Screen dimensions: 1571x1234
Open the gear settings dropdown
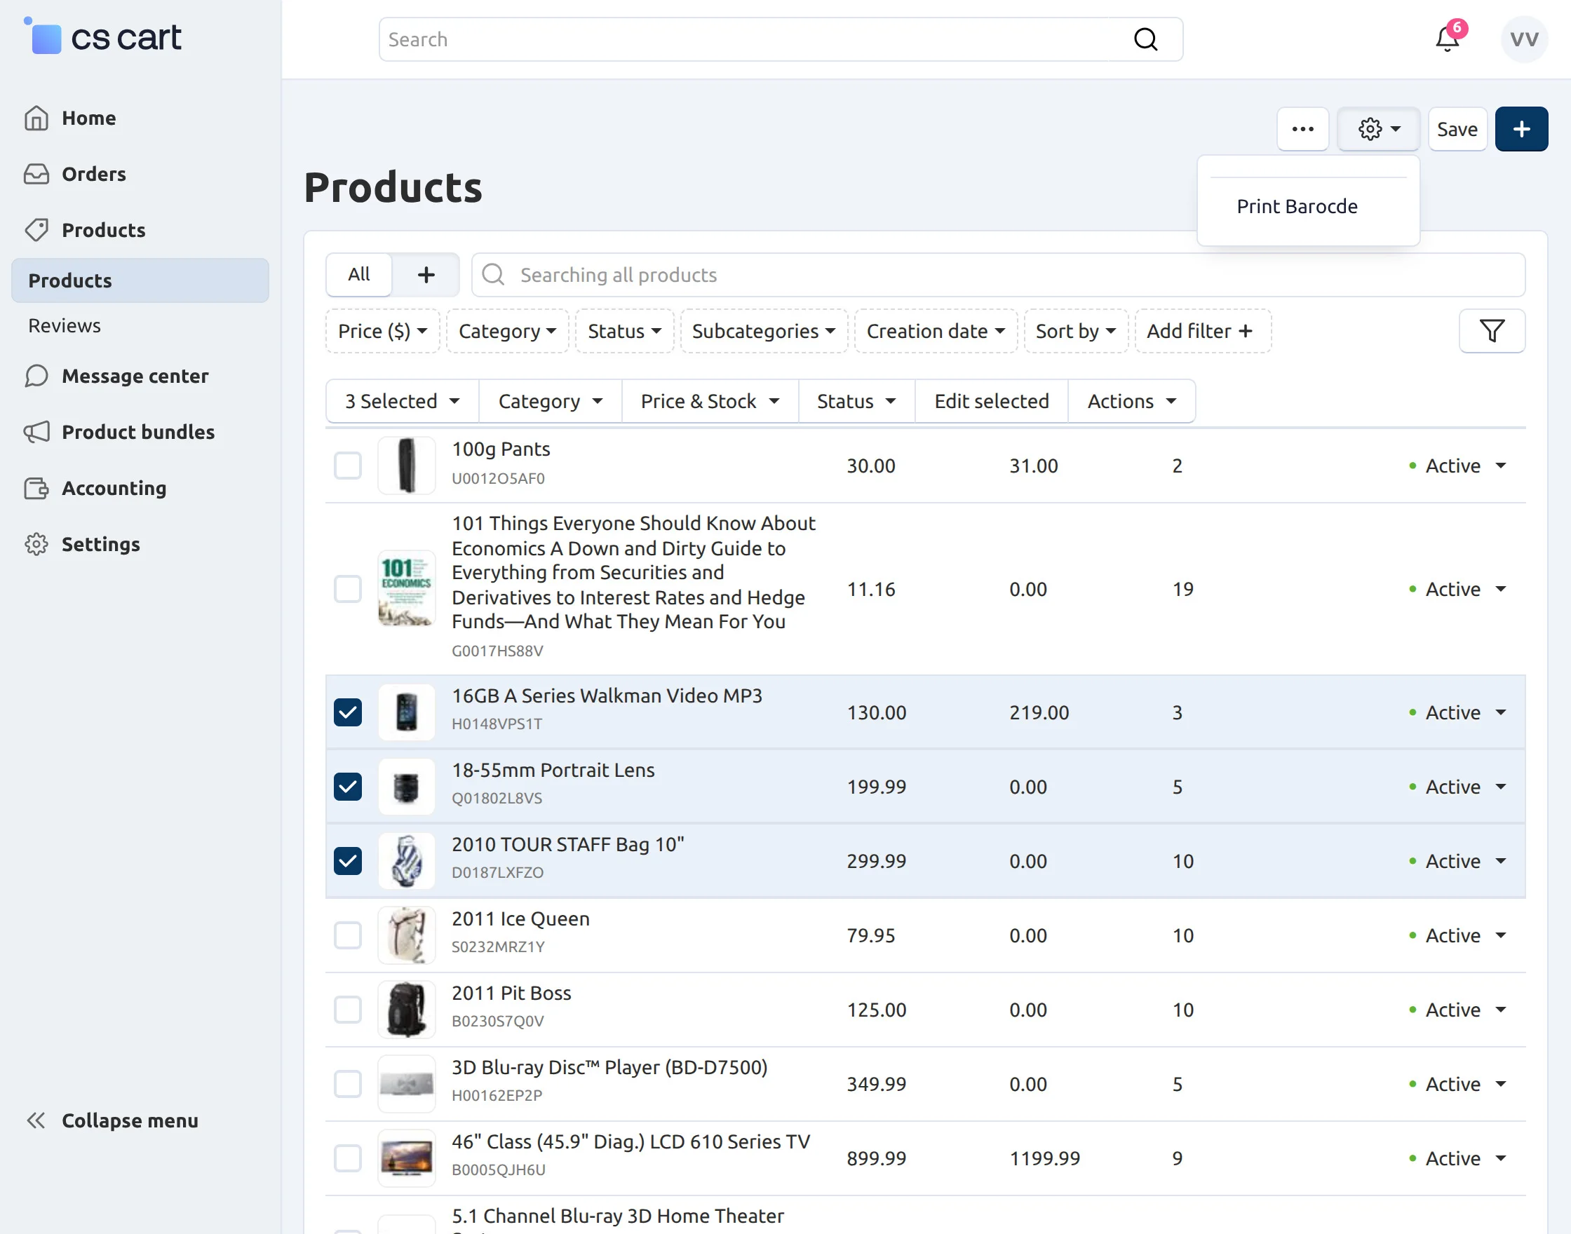[1378, 129]
